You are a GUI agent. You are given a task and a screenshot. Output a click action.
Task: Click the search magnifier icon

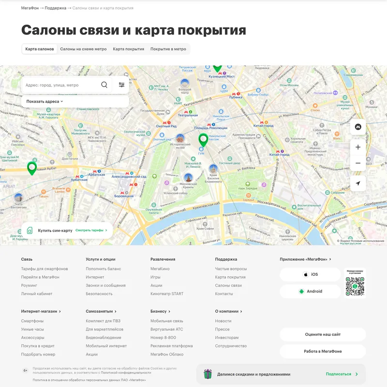pyautogui.click(x=104, y=84)
